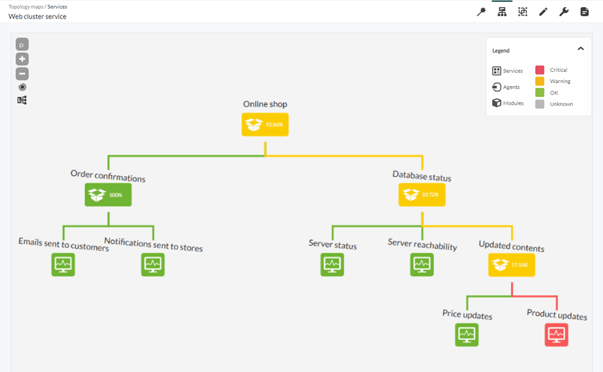The height and width of the screenshot is (372, 603).
Task: Collapse the Legend panel with chevron
Action: coord(581,49)
